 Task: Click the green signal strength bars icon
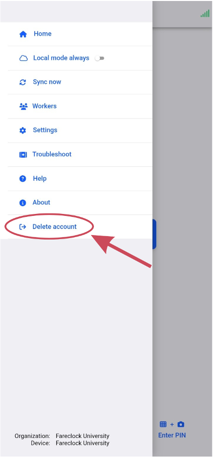pos(205,14)
